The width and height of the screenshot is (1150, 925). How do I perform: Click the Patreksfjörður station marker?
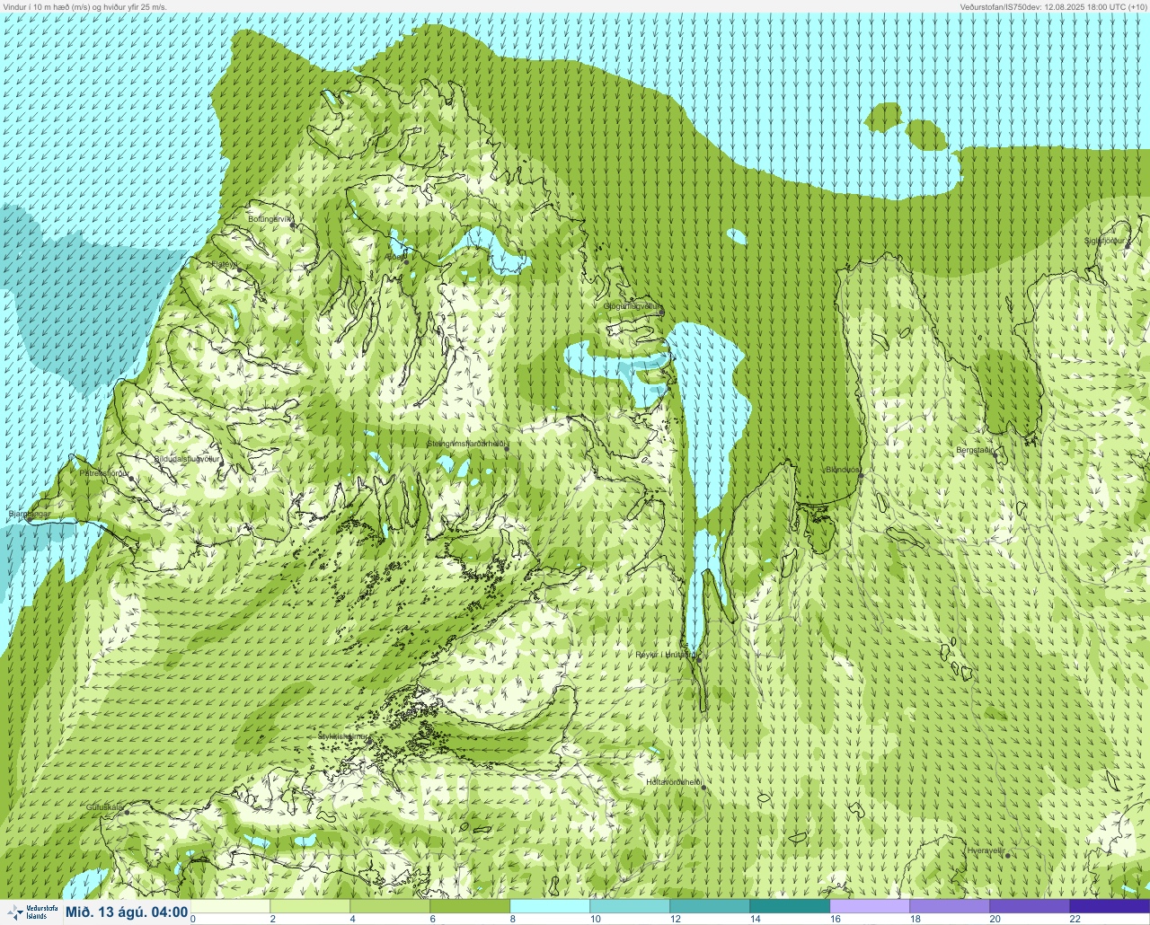[x=132, y=480]
